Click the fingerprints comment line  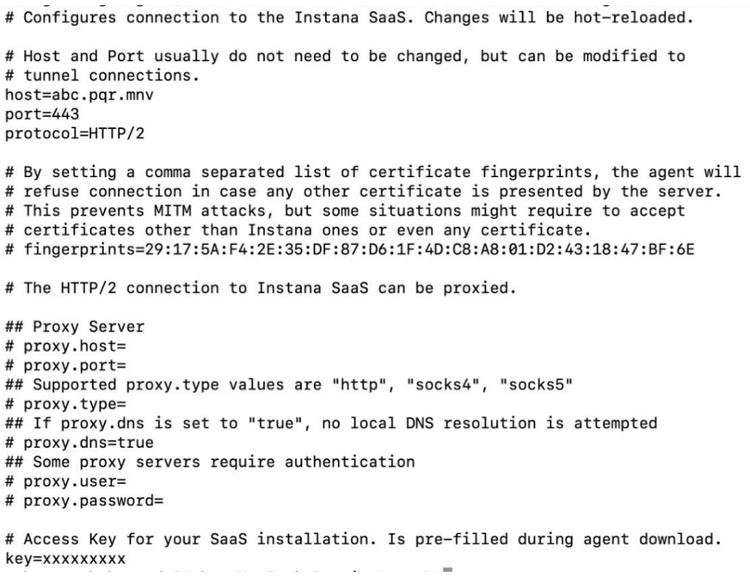pyautogui.click(x=350, y=249)
